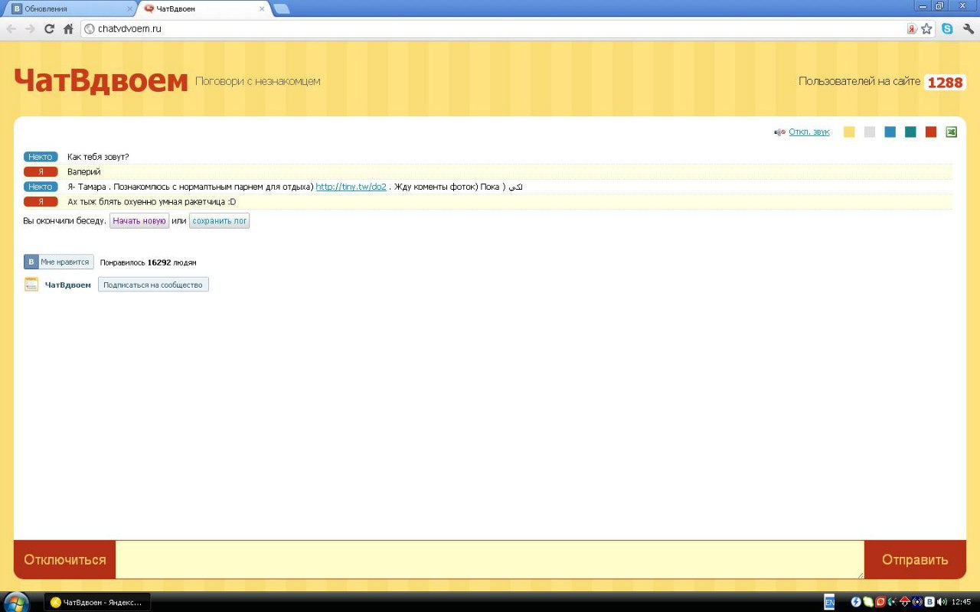This screenshot has height=612, width=980.
Task: Open the VK tray icon
Action: 929,602
